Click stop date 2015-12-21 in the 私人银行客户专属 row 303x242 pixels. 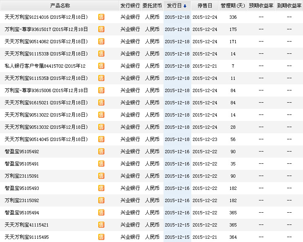click(205, 66)
